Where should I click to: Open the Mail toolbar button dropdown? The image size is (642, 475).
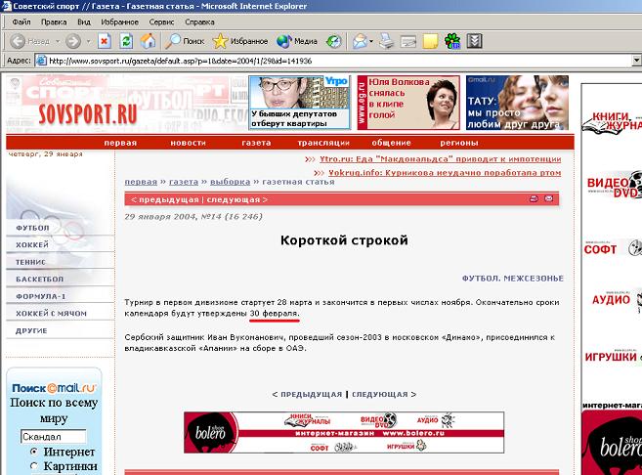(370, 41)
